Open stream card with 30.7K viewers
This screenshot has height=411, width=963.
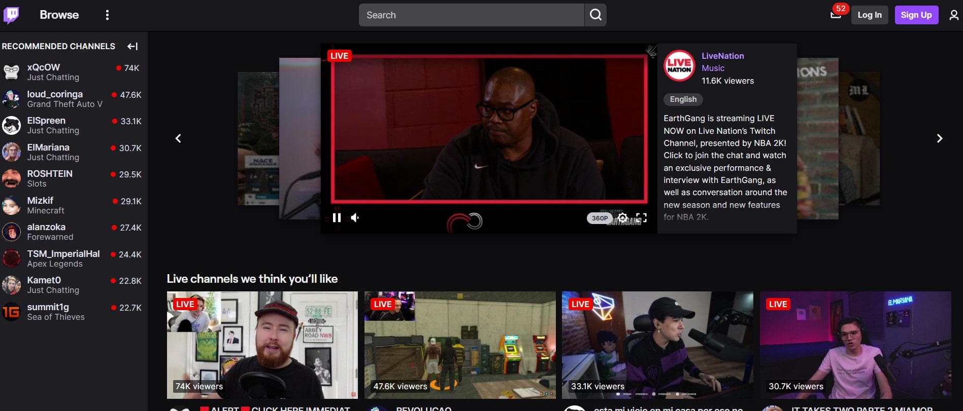click(855, 345)
